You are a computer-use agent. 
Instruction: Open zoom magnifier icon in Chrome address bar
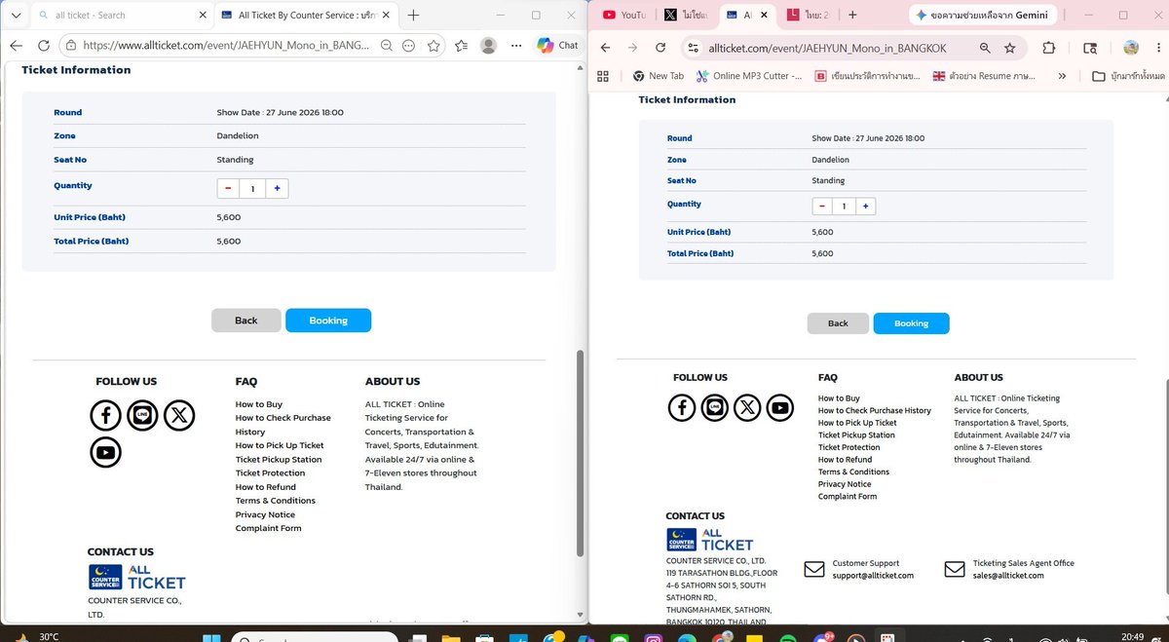[984, 48]
